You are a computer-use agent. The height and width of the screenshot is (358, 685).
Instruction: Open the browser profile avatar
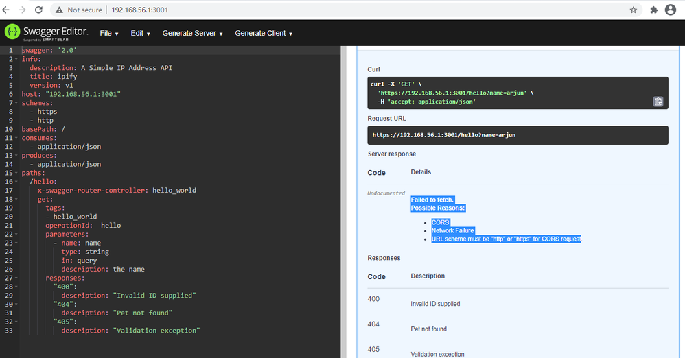pyautogui.click(x=671, y=10)
